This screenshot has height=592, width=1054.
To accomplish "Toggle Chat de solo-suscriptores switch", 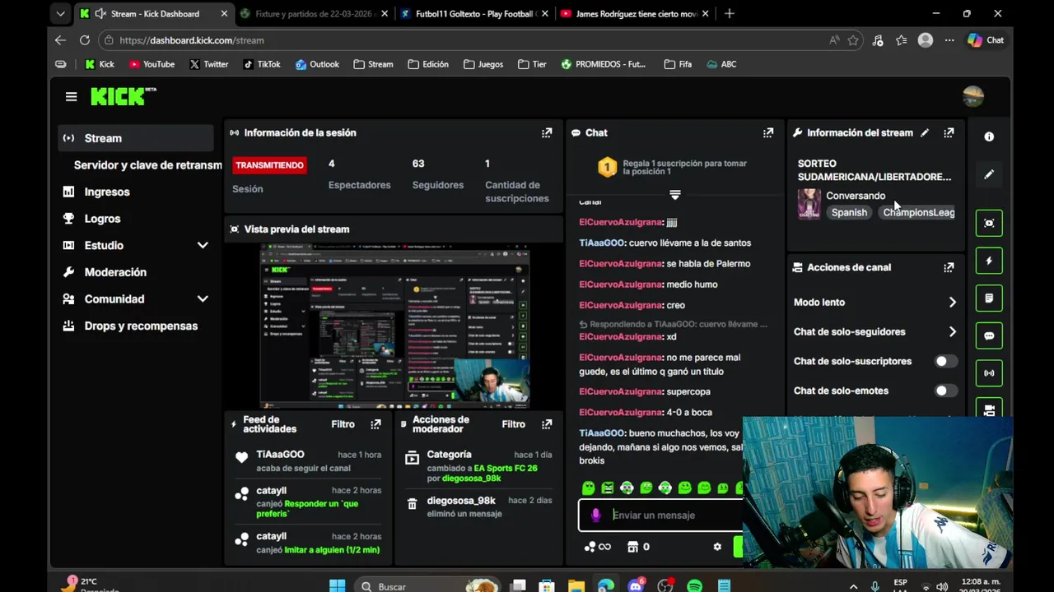I will tap(946, 361).
